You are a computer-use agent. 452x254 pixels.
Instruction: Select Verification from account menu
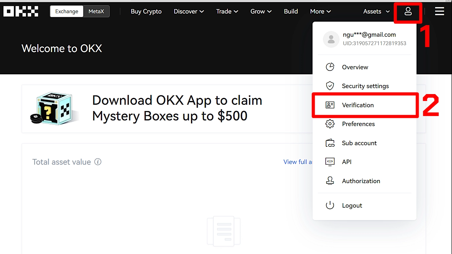(364, 105)
